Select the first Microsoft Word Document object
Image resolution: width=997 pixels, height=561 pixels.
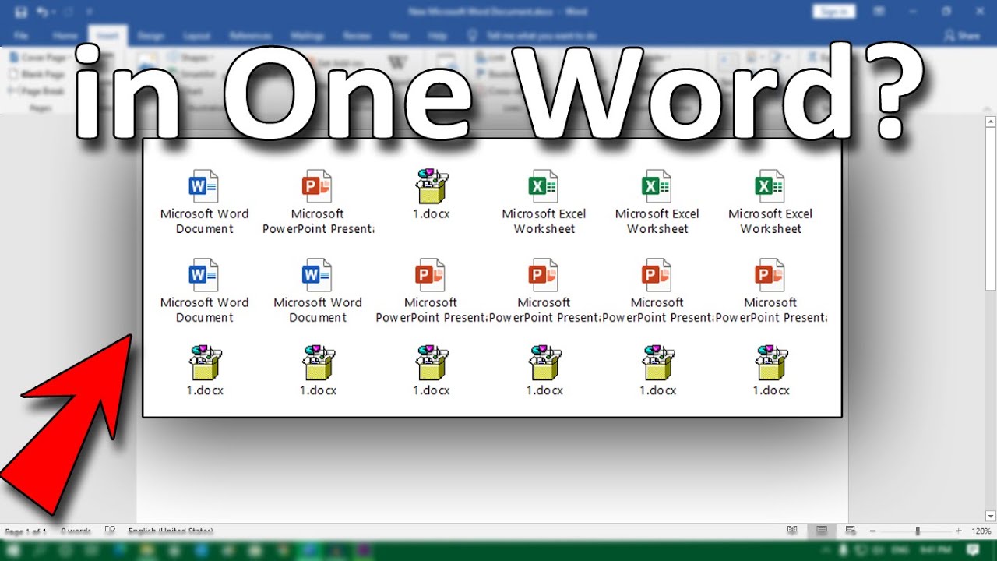(x=204, y=185)
